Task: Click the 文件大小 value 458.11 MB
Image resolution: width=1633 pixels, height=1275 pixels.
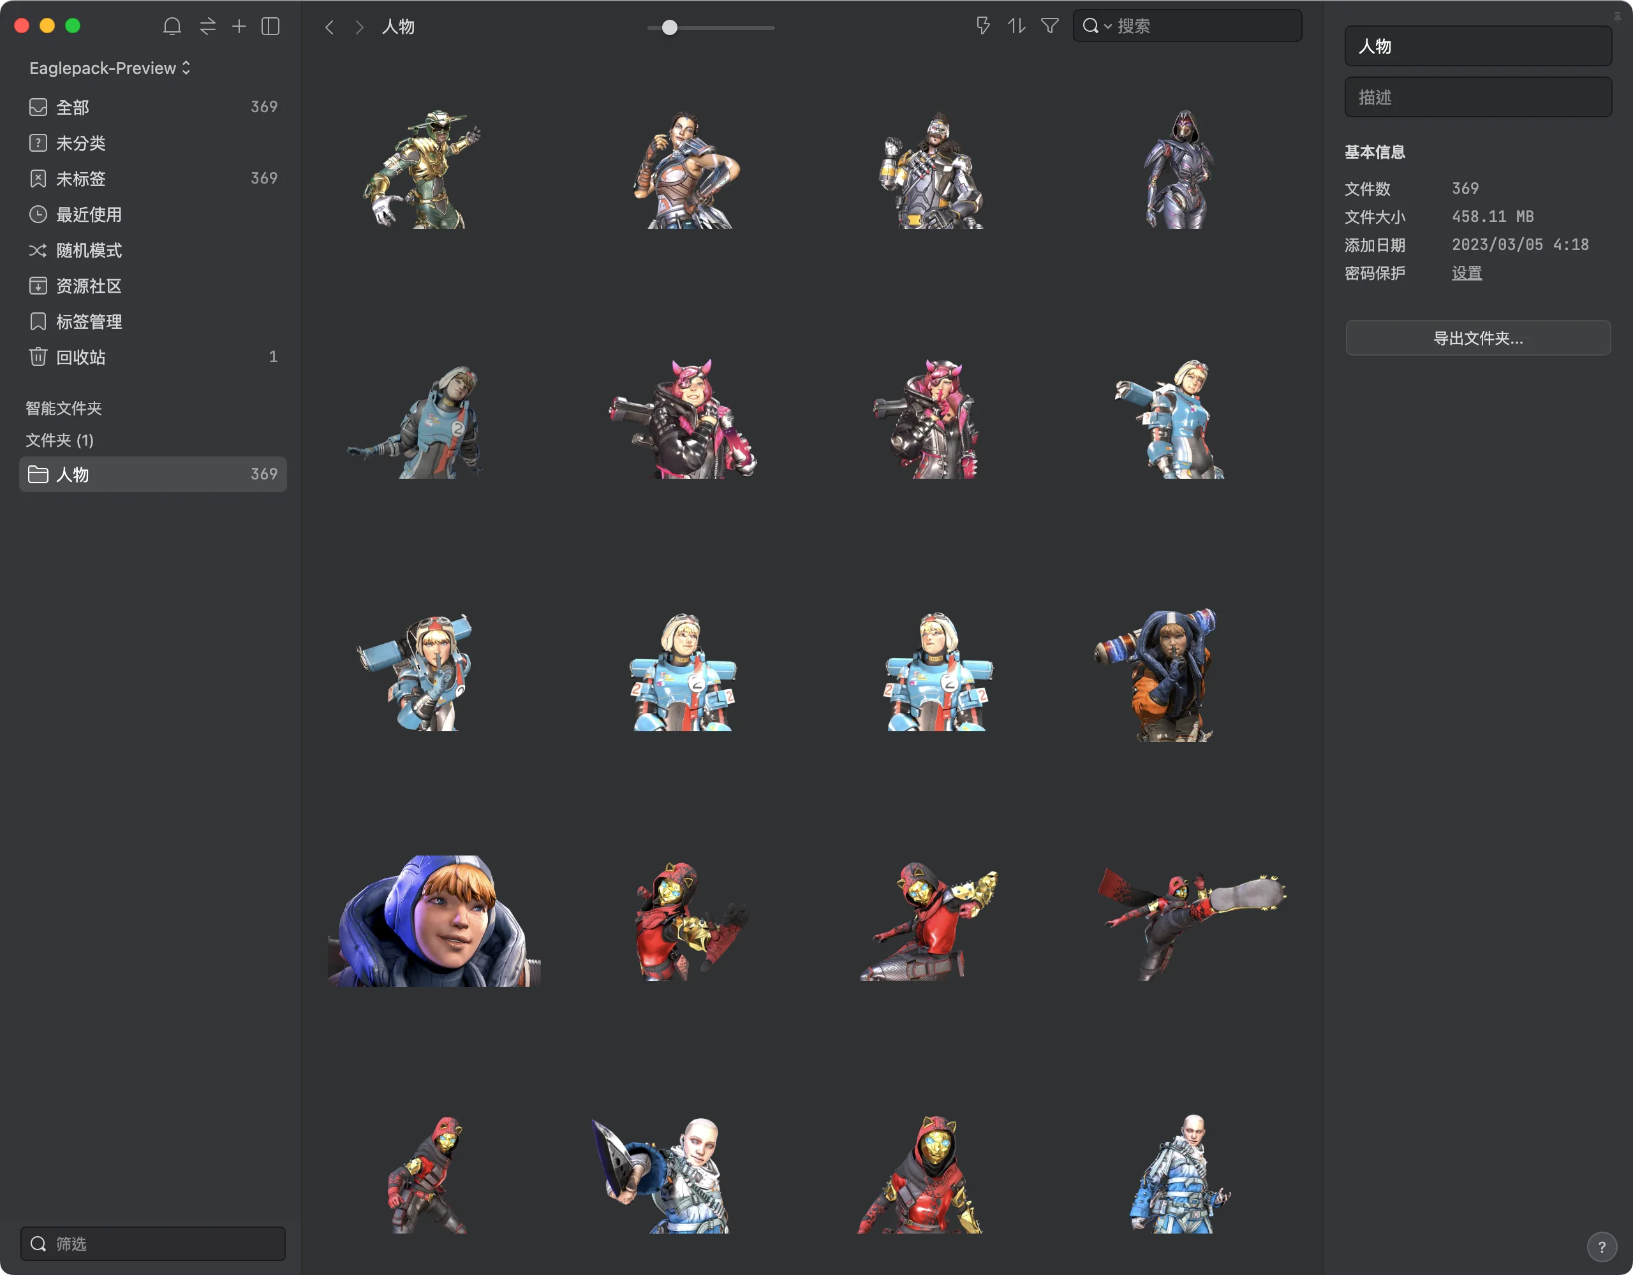Action: (1493, 217)
